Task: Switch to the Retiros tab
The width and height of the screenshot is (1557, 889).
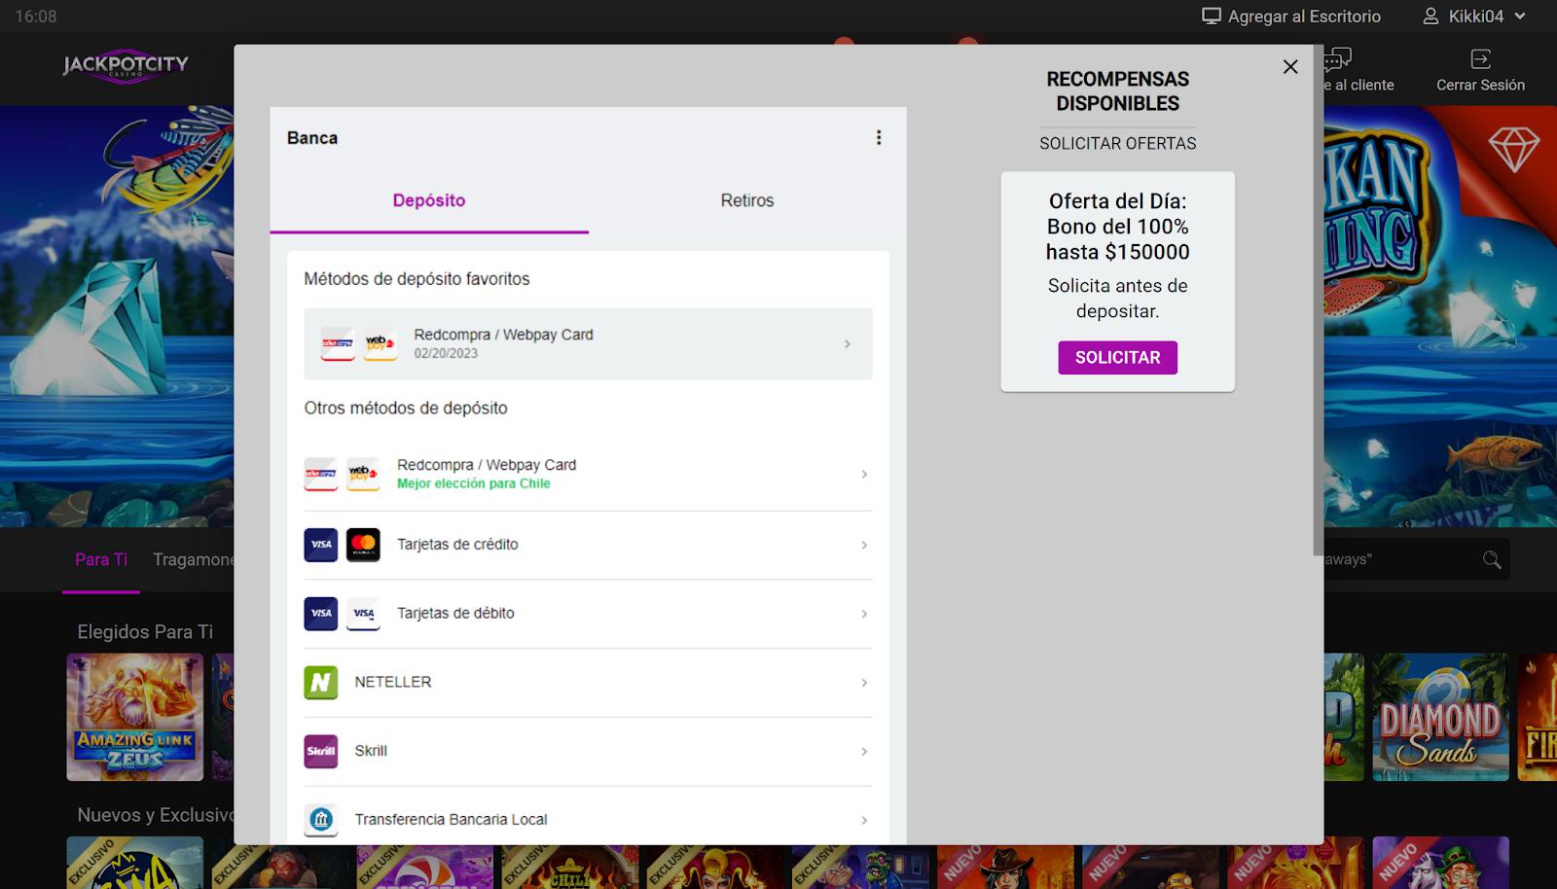Action: pyautogui.click(x=747, y=200)
